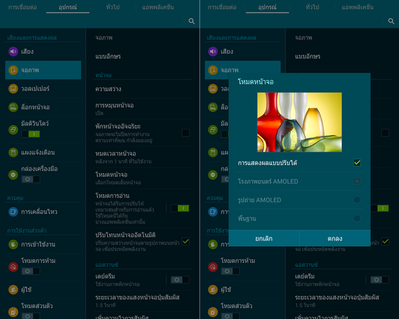This screenshot has height=319, width=399.
Task: Open โหมดการห้าม blocking mode icon, left screen
Action: pyautogui.click(x=13, y=266)
